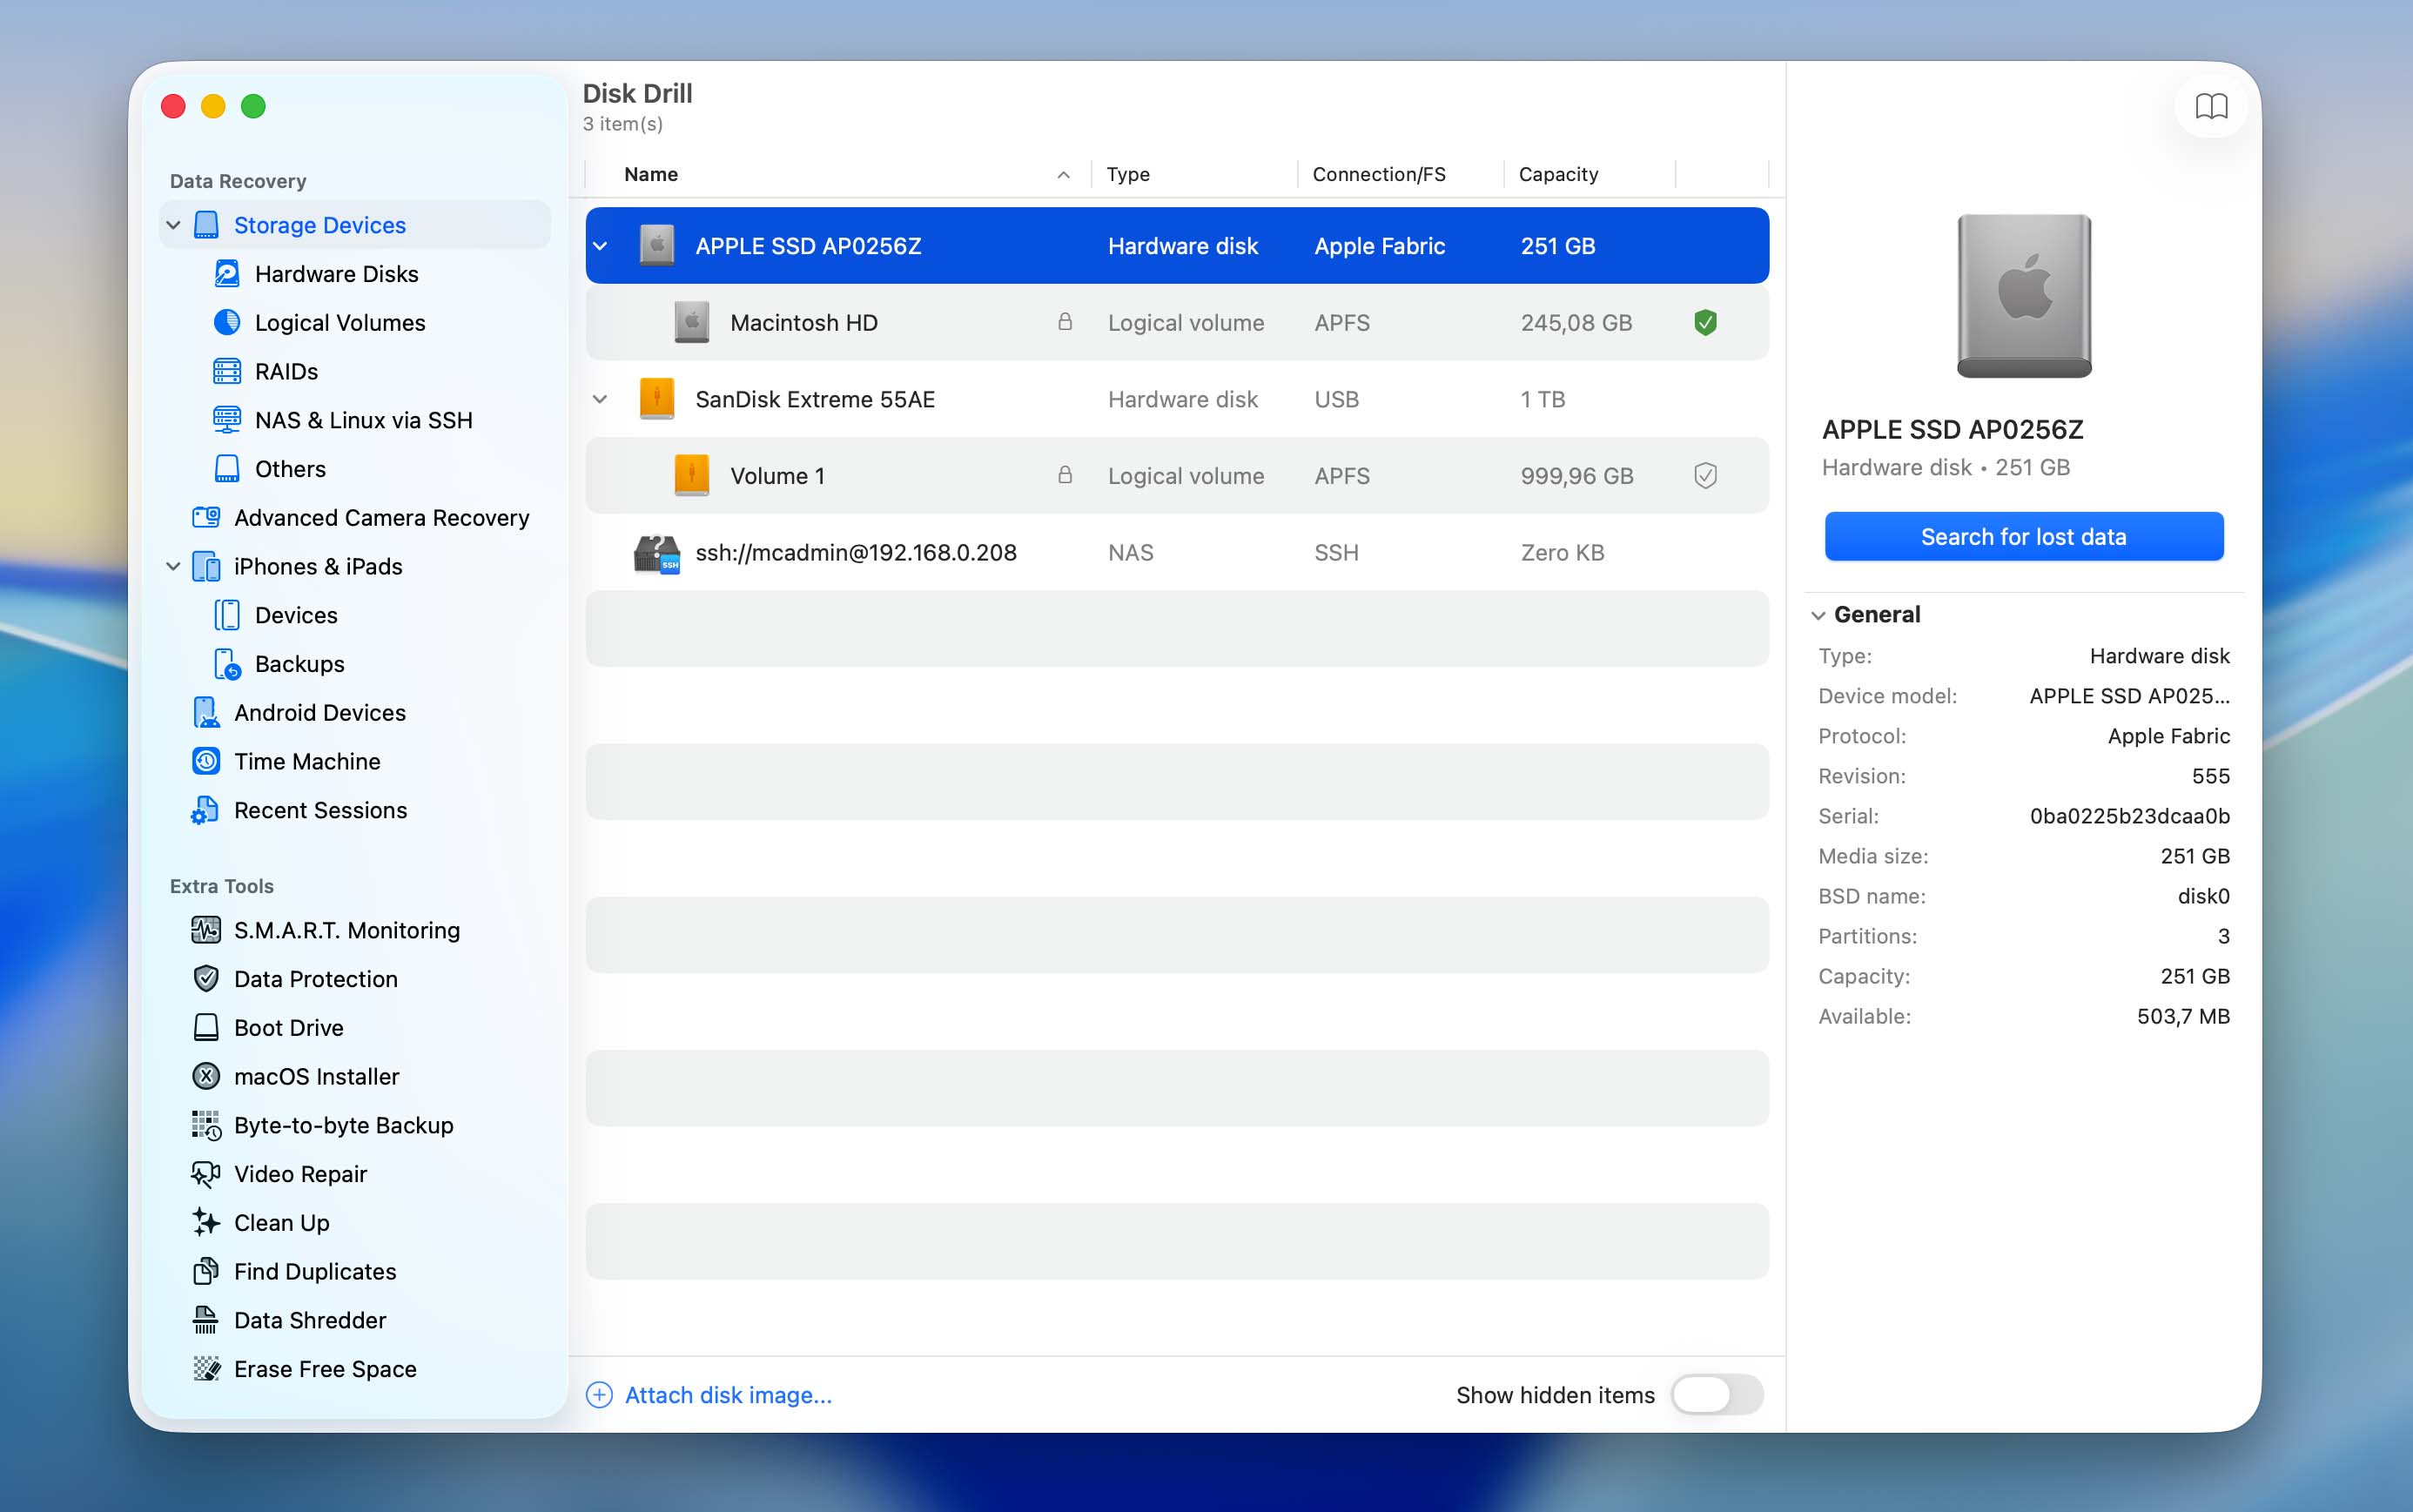Collapse SanDisk Extreme 55AE disk row
The image size is (2413, 1512).
point(600,399)
